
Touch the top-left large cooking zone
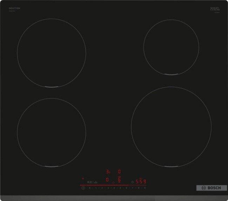(52, 51)
